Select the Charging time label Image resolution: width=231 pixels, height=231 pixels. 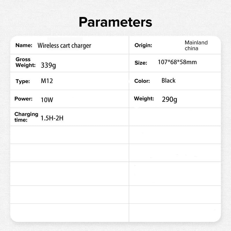point(26,117)
